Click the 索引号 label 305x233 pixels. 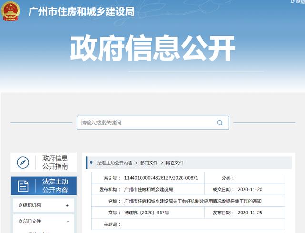click(x=112, y=178)
